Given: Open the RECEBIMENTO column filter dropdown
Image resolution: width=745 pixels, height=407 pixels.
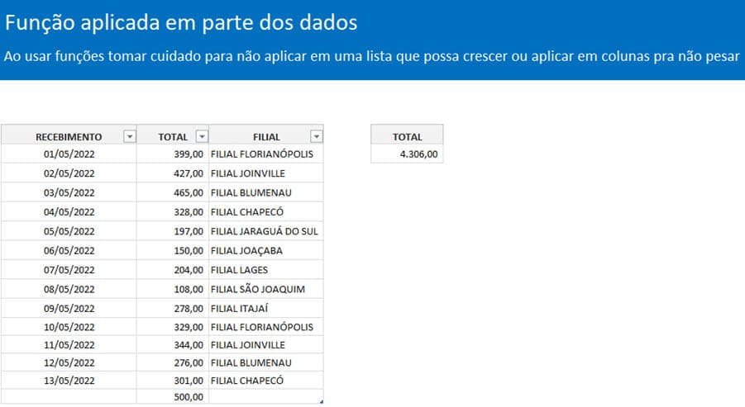Looking at the screenshot, I should point(128,137).
